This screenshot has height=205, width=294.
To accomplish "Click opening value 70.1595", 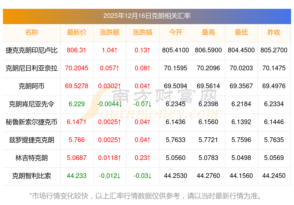I will pyautogui.click(x=176, y=68).
